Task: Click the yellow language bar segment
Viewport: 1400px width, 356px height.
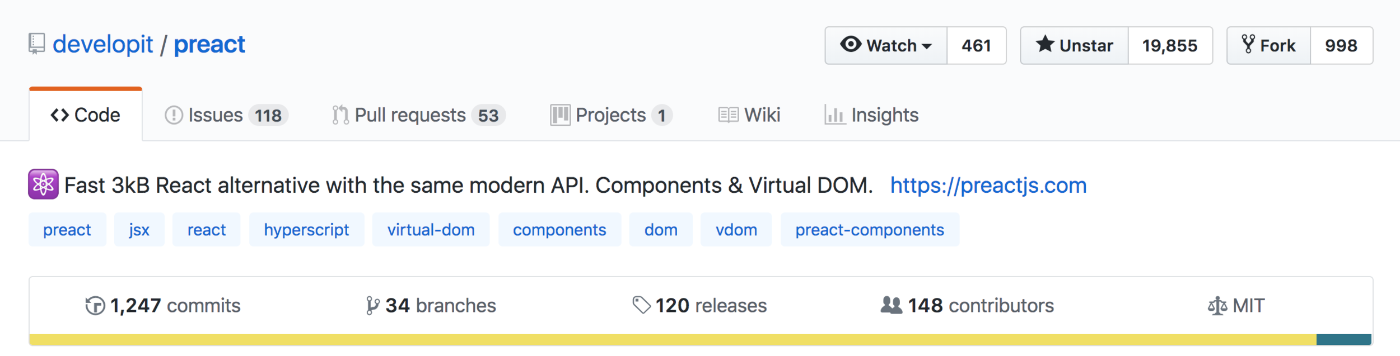Action: tap(673, 340)
